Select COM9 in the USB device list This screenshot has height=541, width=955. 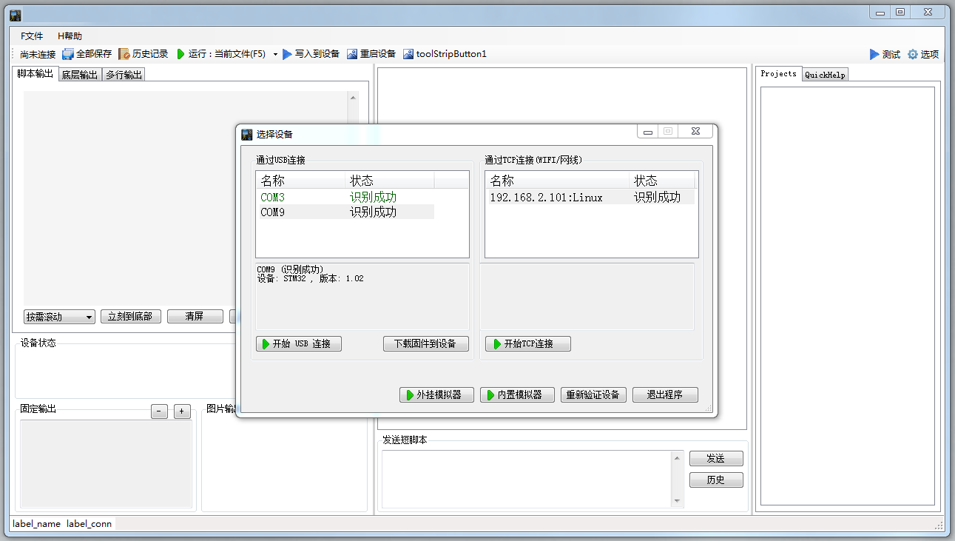tap(272, 212)
